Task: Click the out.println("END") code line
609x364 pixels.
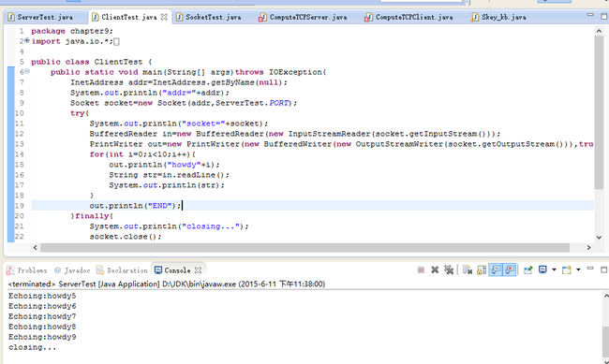Action: pos(135,206)
